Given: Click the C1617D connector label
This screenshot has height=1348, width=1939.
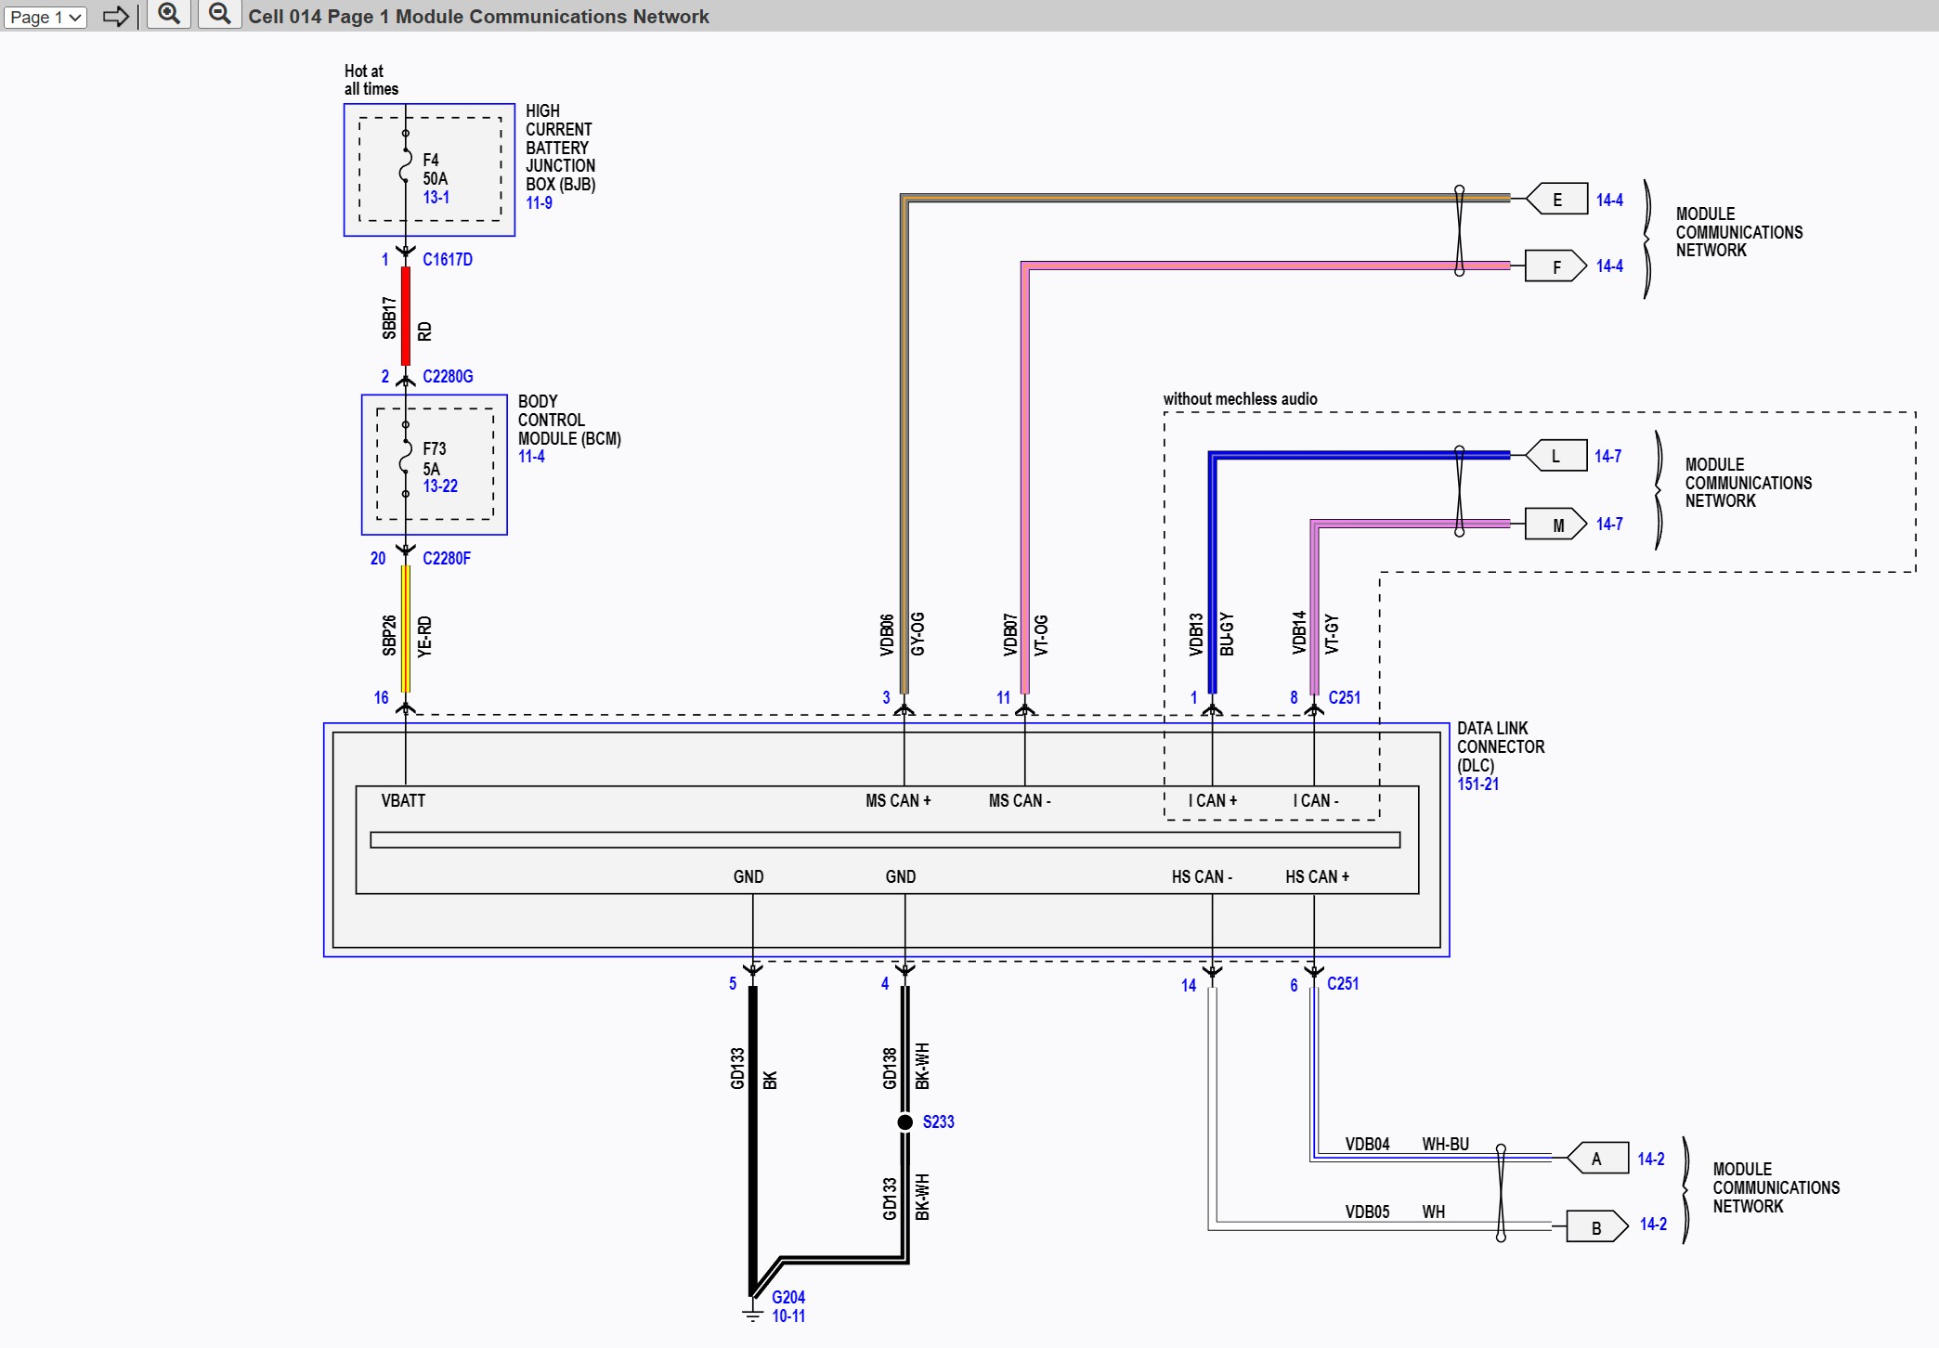Looking at the screenshot, I should click(x=448, y=260).
